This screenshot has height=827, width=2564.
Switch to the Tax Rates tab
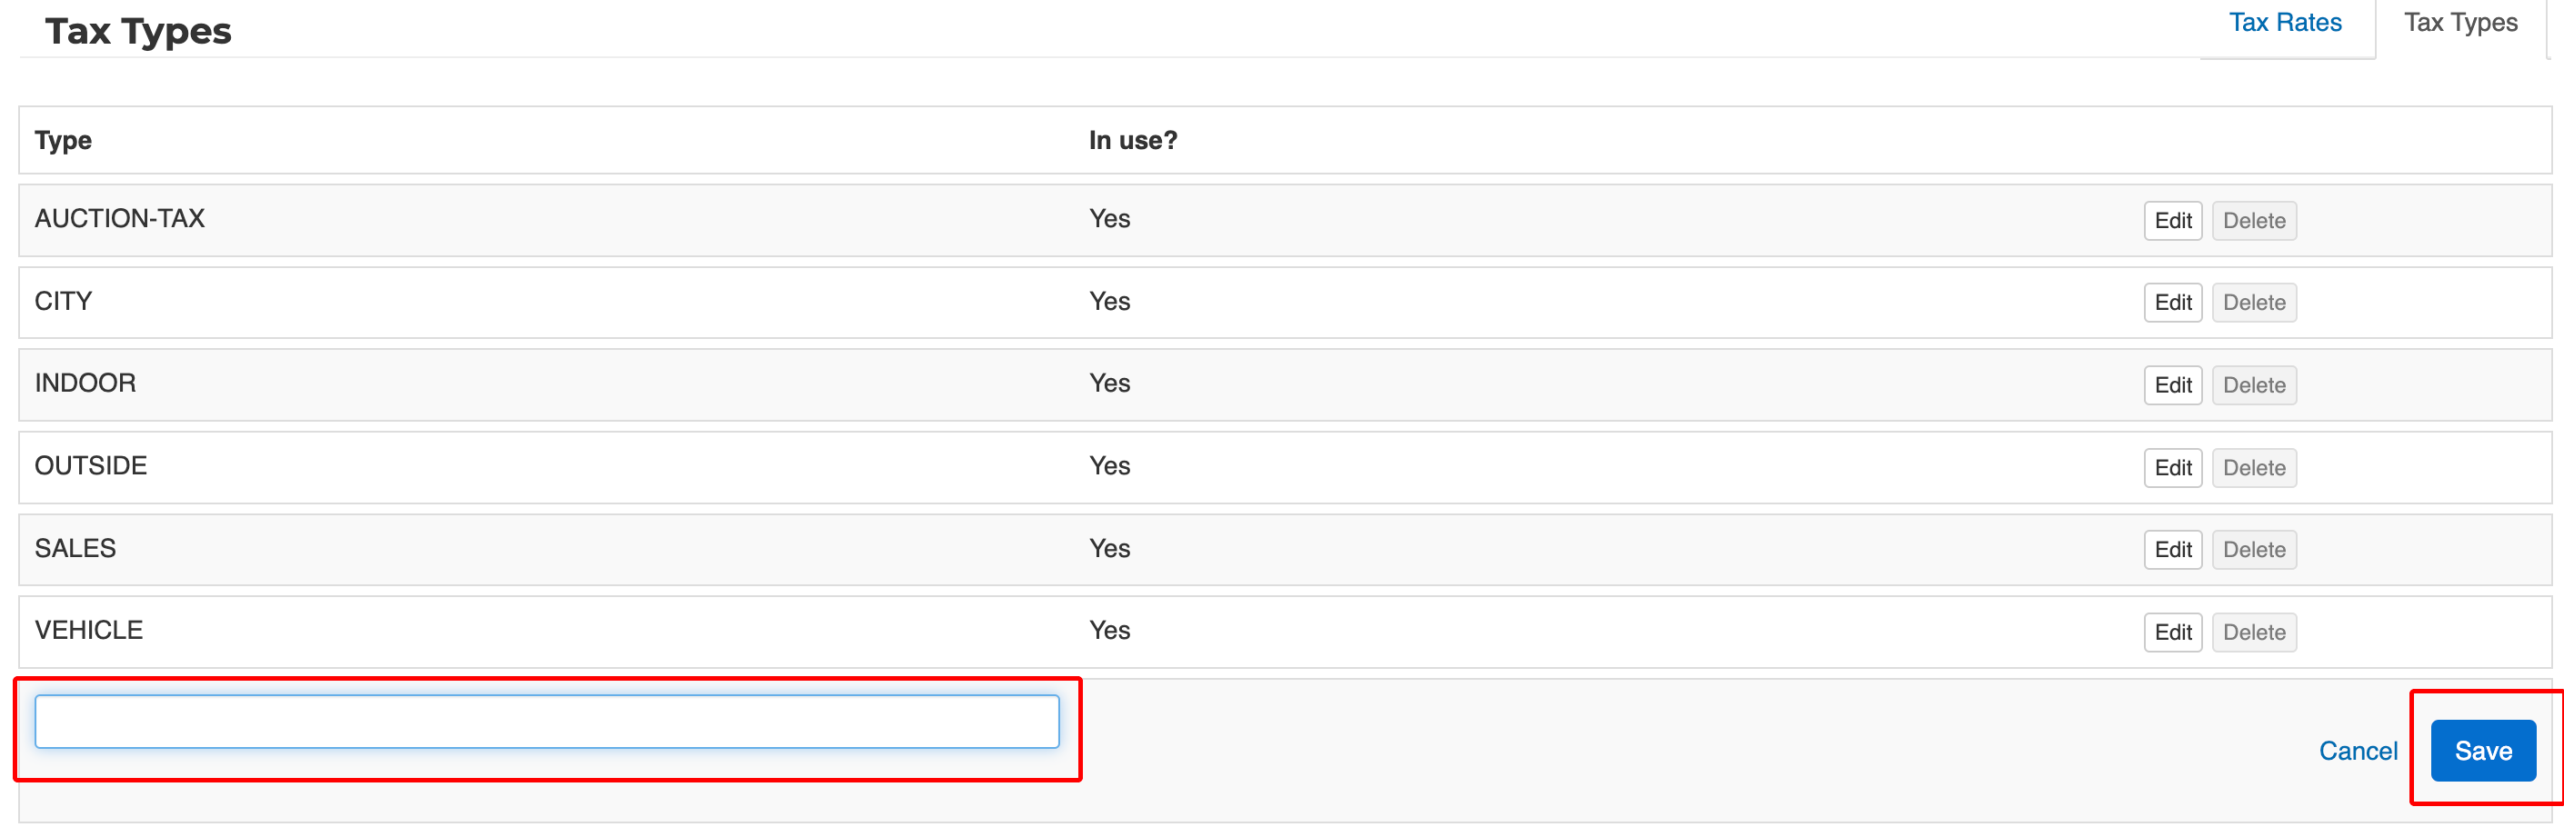pyautogui.click(x=2284, y=23)
